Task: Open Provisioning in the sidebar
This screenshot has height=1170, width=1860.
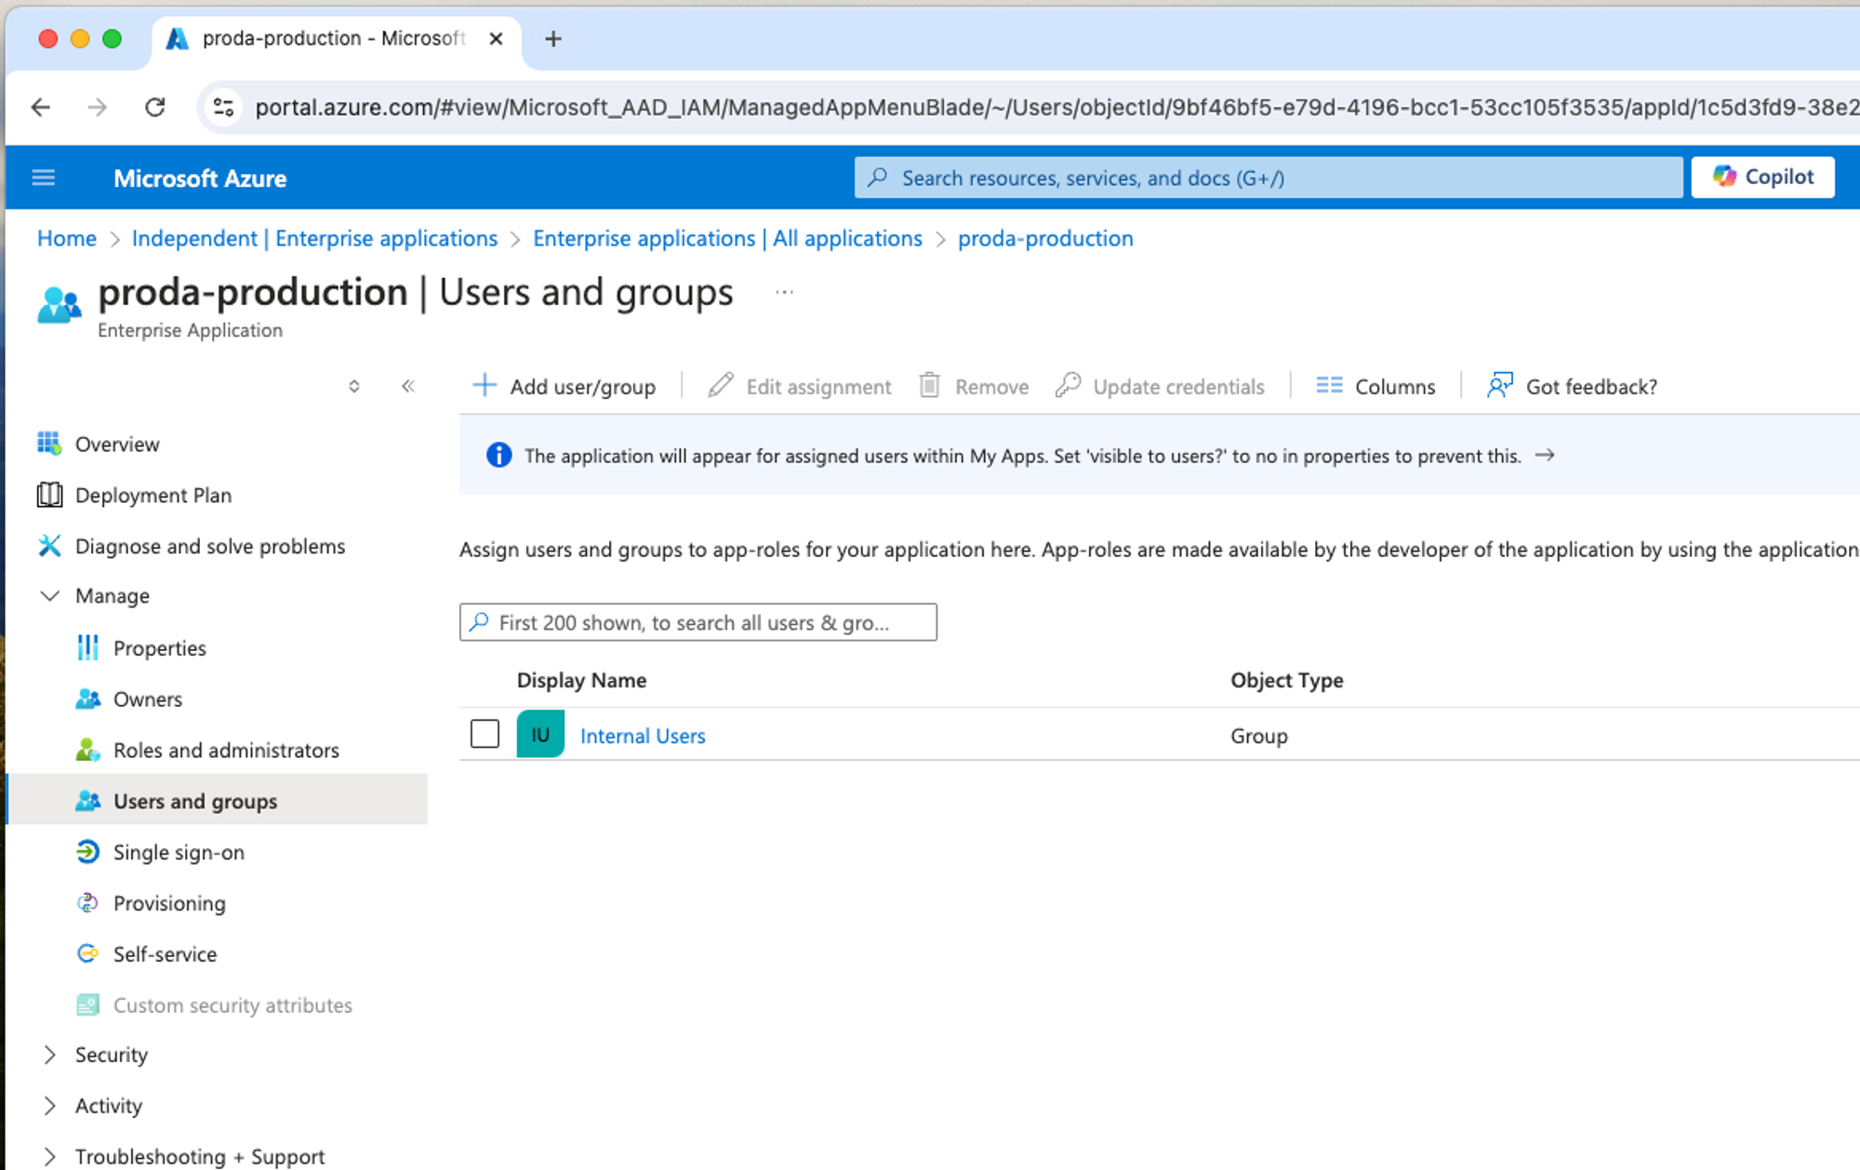Action: pyautogui.click(x=169, y=903)
